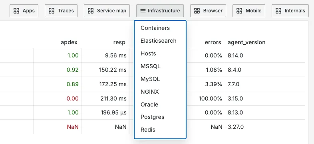Click the 0.89 apdex value
Screen dimensions: 314x144
coord(72,84)
